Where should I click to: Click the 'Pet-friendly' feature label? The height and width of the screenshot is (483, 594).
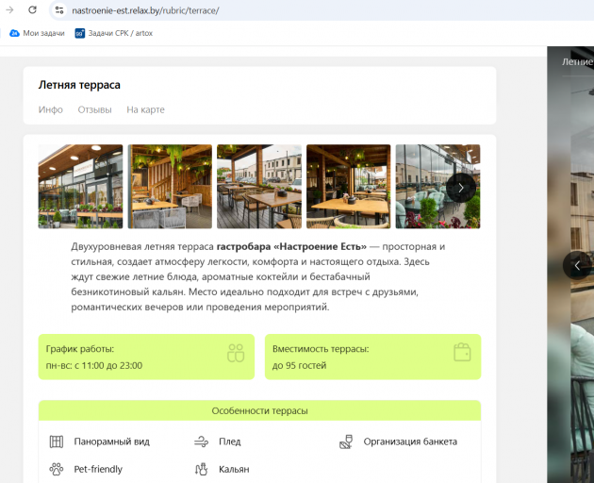click(98, 470)
